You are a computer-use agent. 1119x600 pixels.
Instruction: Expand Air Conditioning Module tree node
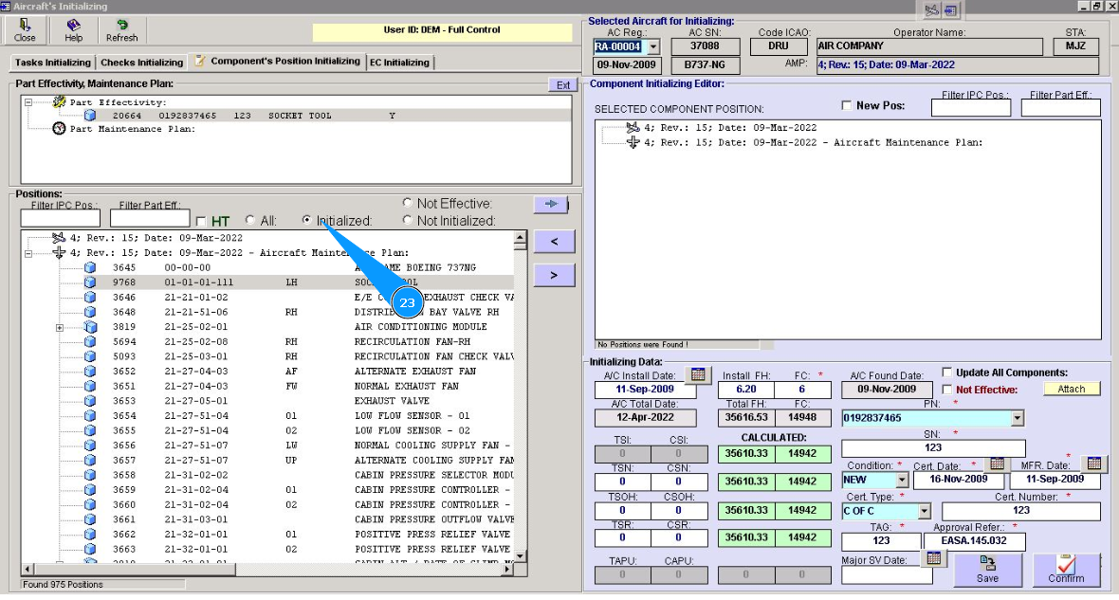pyautogui.click(x=61, y=327)
